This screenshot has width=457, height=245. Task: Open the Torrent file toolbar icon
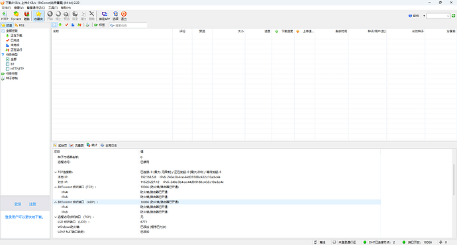[16, 15]
